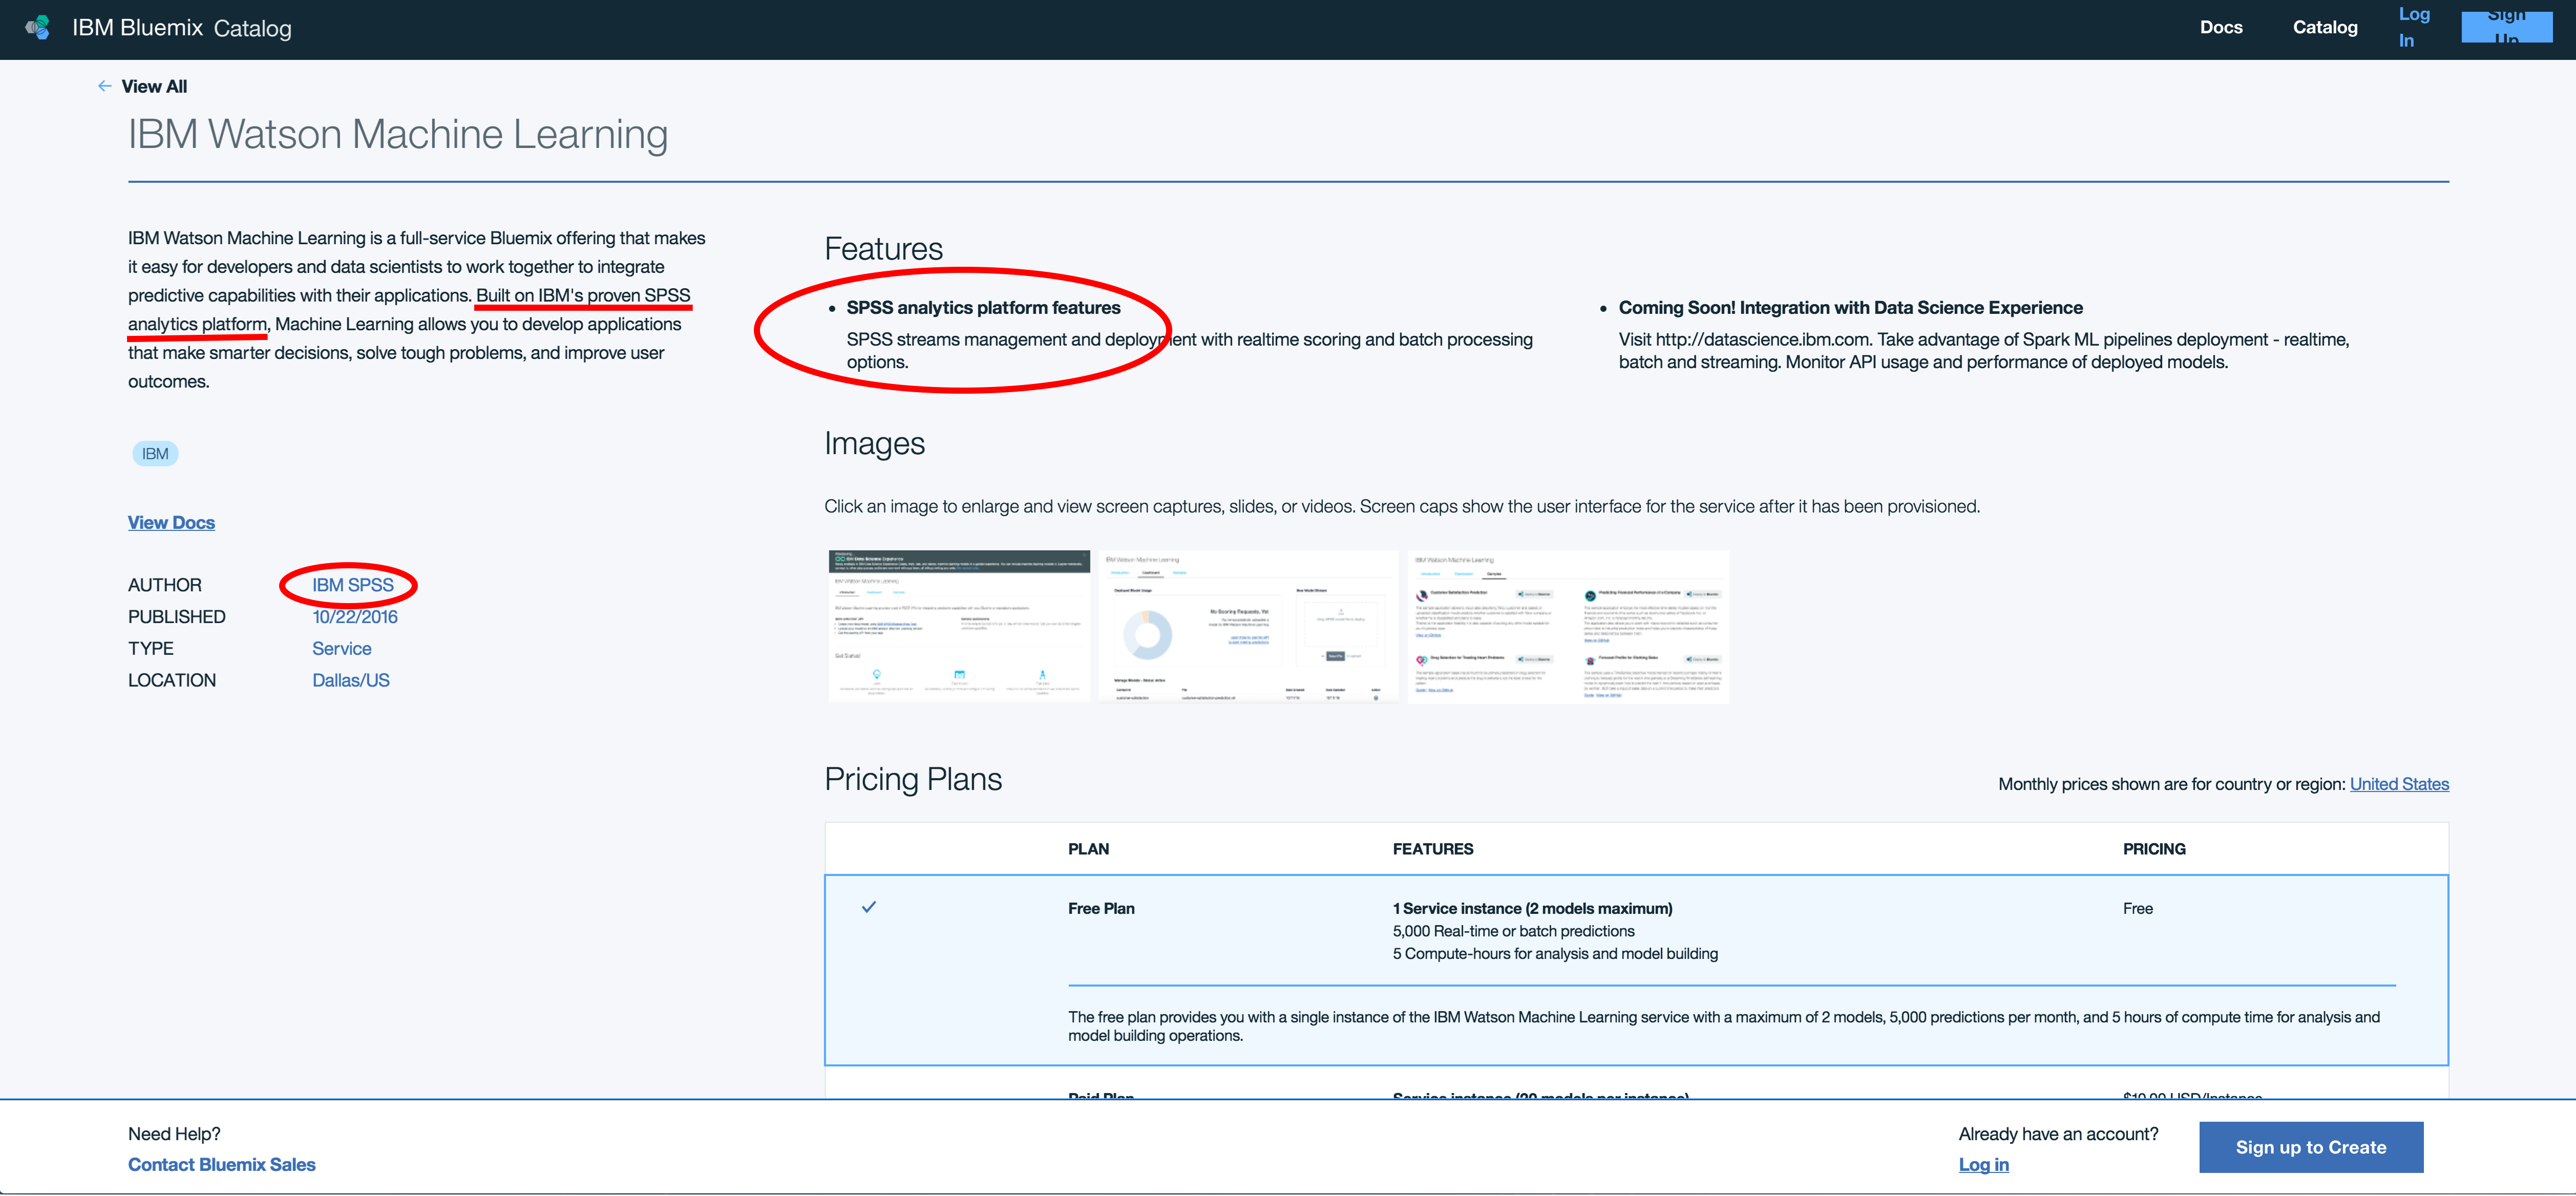Viewport: 2576px width, 1196px height.
Task: Click the IBM tag badge
Action: pyautogui.click(x=155, y=454)
